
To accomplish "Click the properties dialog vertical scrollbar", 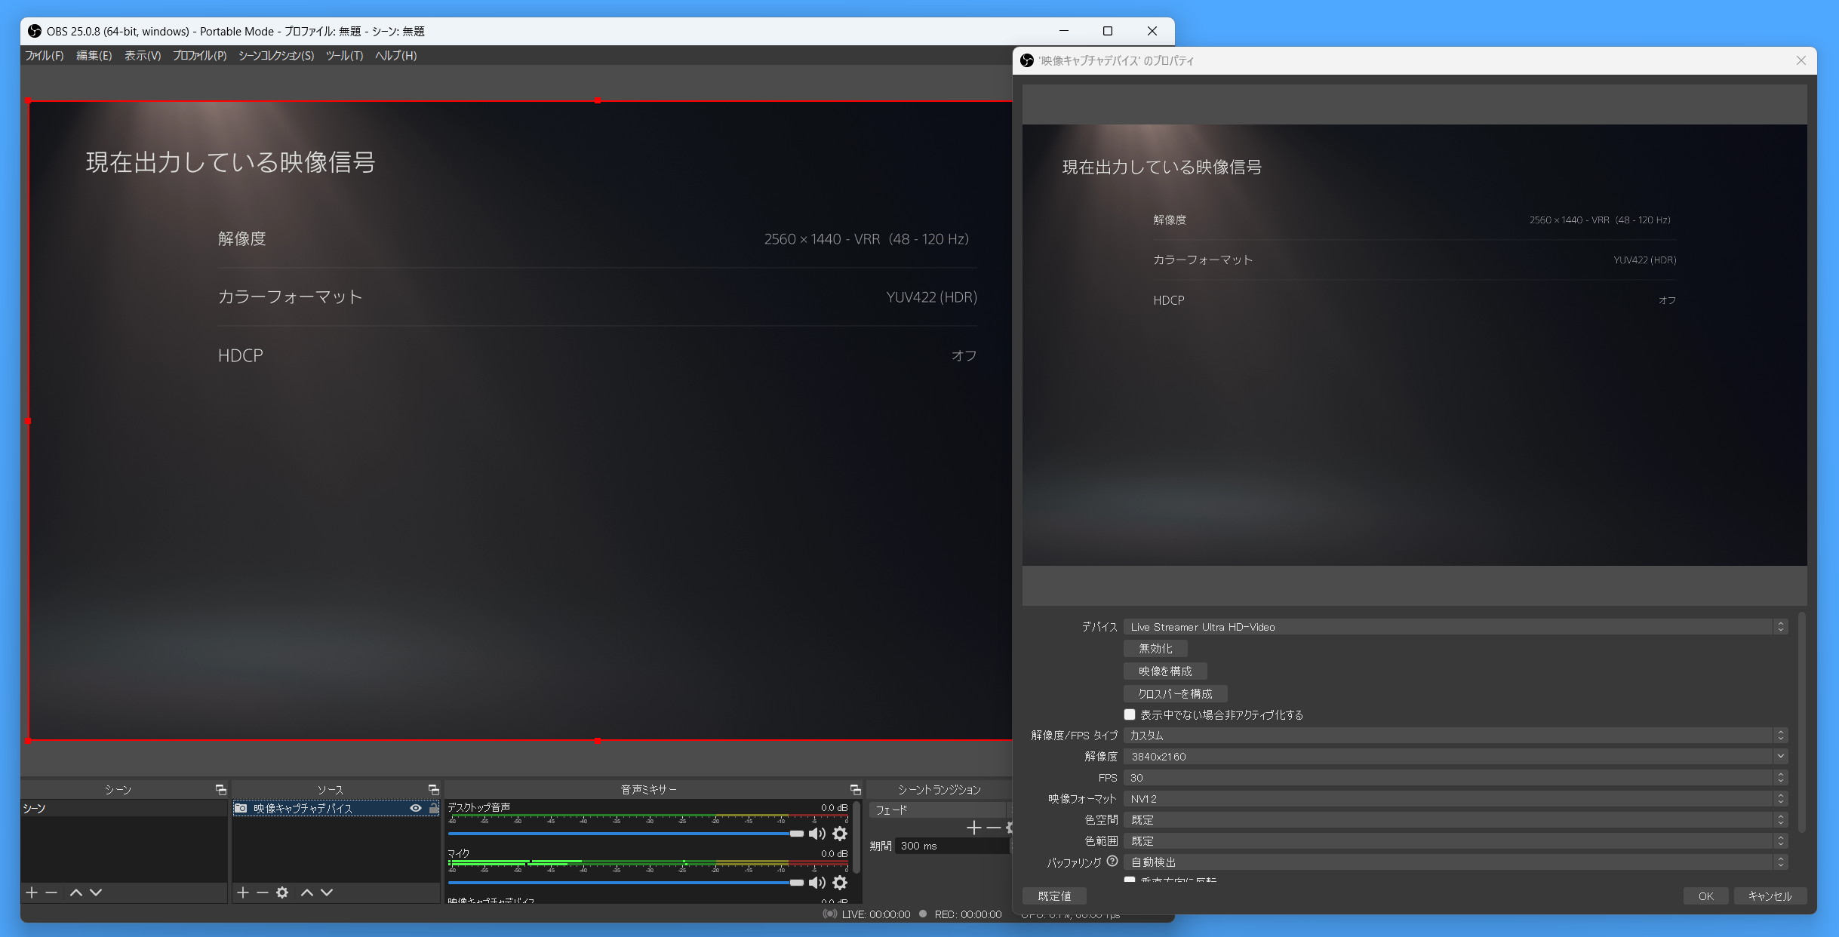I will (1801, 722).
